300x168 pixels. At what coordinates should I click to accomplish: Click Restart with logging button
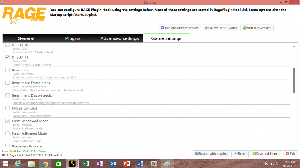coord(211,154)
